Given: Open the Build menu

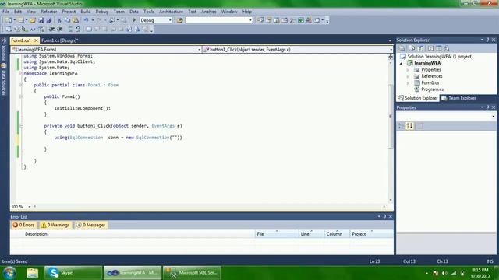Looking at the screenshot, I should point(85,12).
